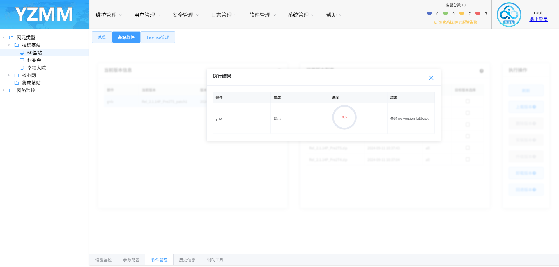Click the root username label

coord(538,13)
